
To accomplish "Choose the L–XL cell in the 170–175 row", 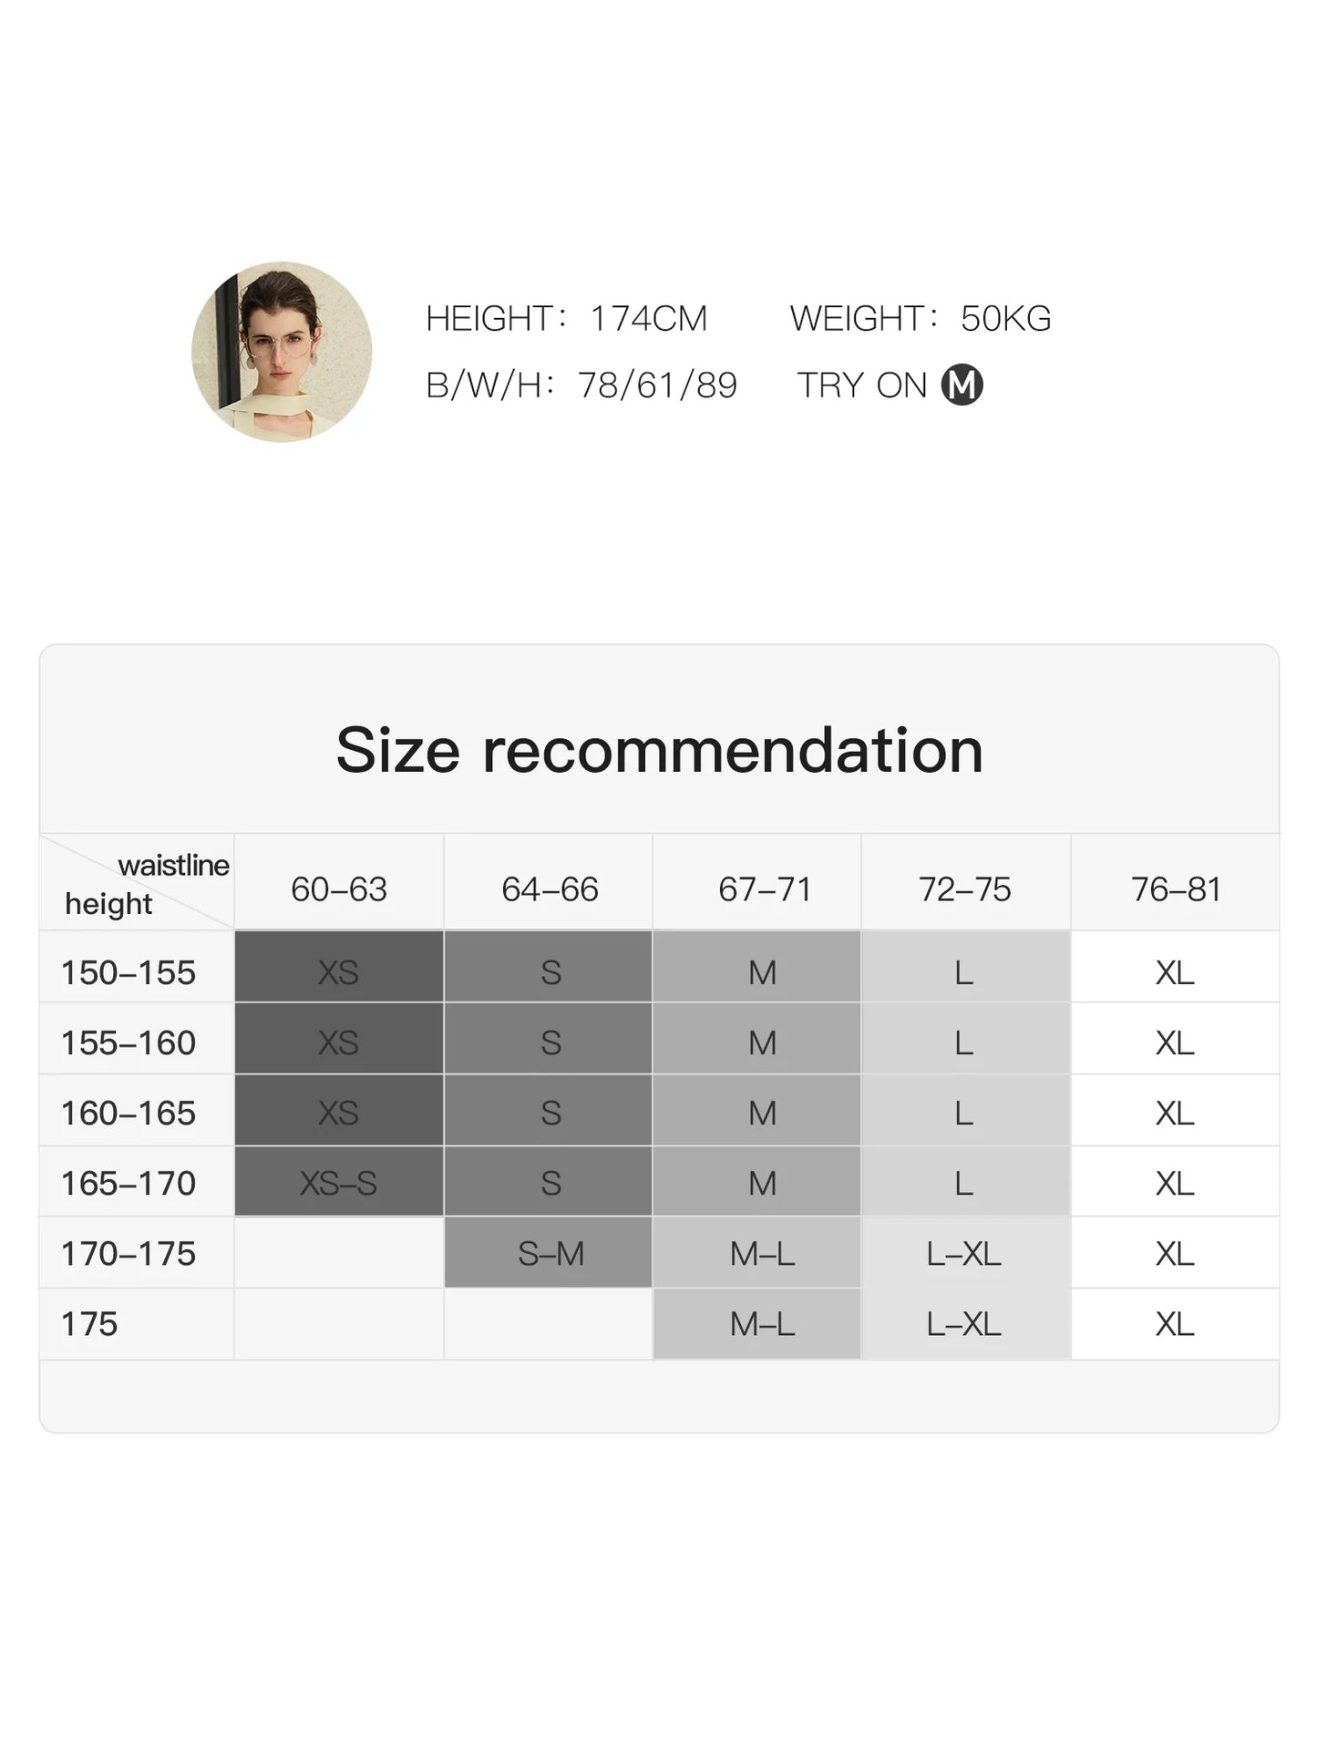I will click(x=963, y=1254).
